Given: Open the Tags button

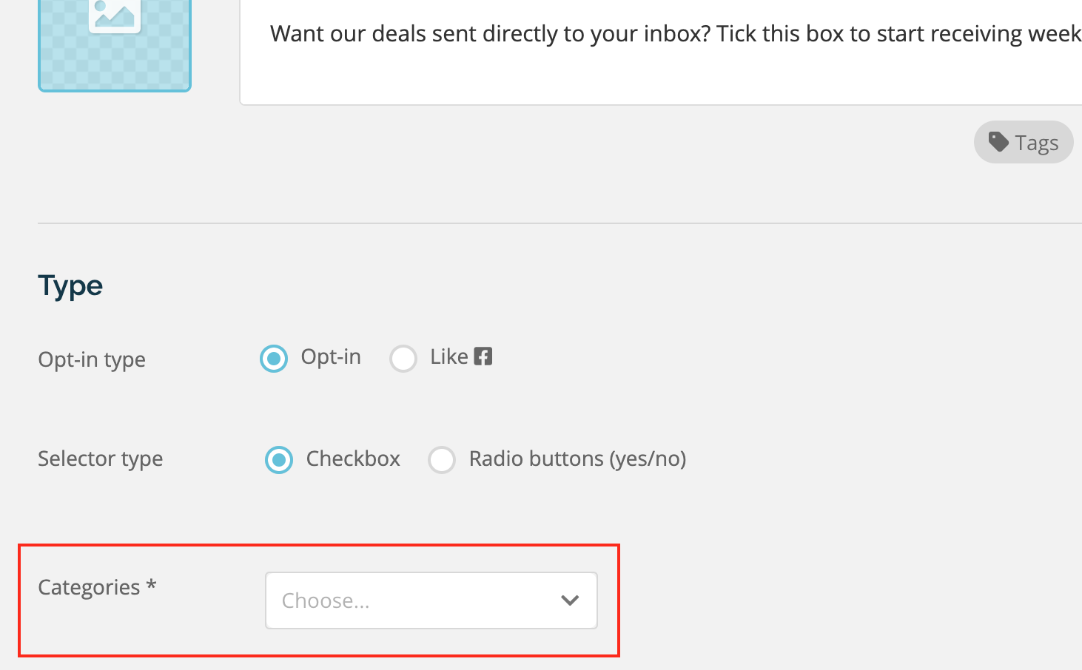Looking at the screenshot, I should 1024,142.
